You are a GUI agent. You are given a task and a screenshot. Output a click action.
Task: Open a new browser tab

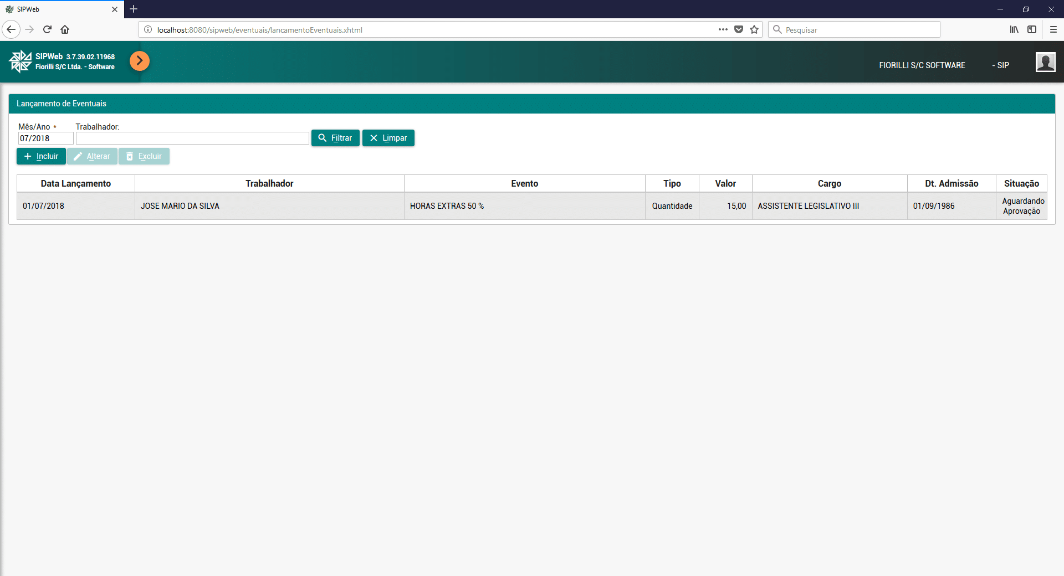pyautogui.click(x=134, y=9)
